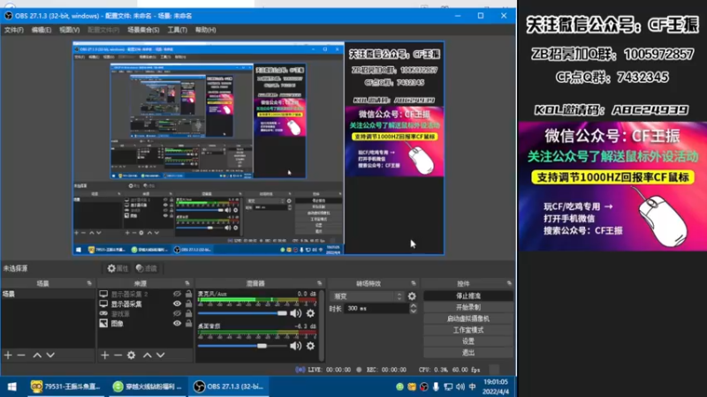Select the 场景 entry in the scenes list

pyautogui.click(x=48, y=294)
